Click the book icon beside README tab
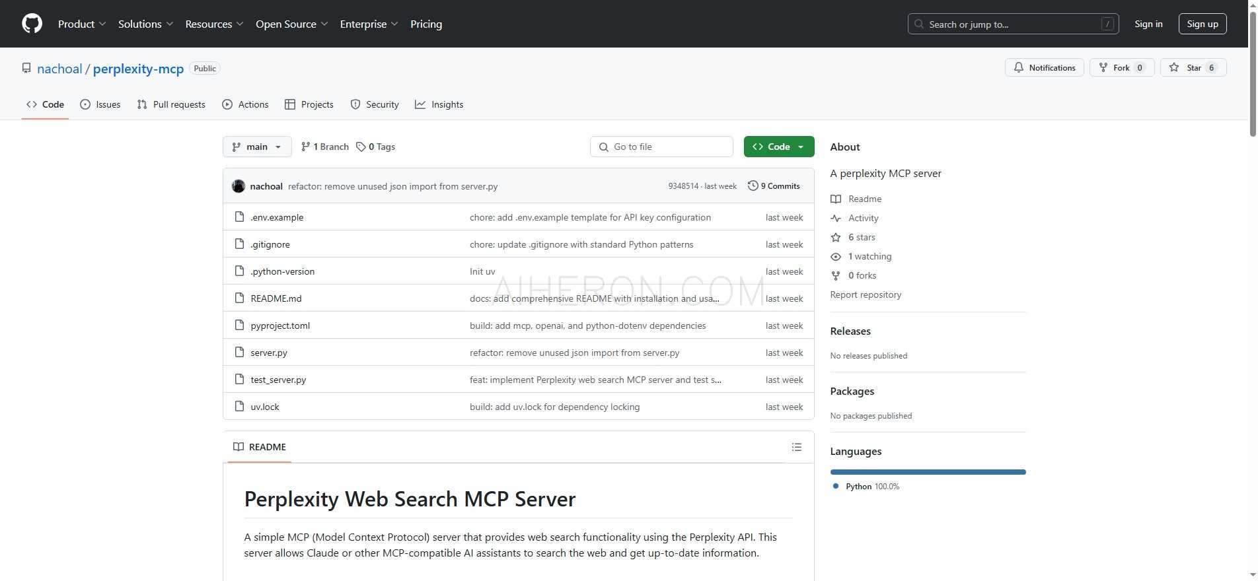The height and width of the screenshot is (581, 1258). (239, 447)
